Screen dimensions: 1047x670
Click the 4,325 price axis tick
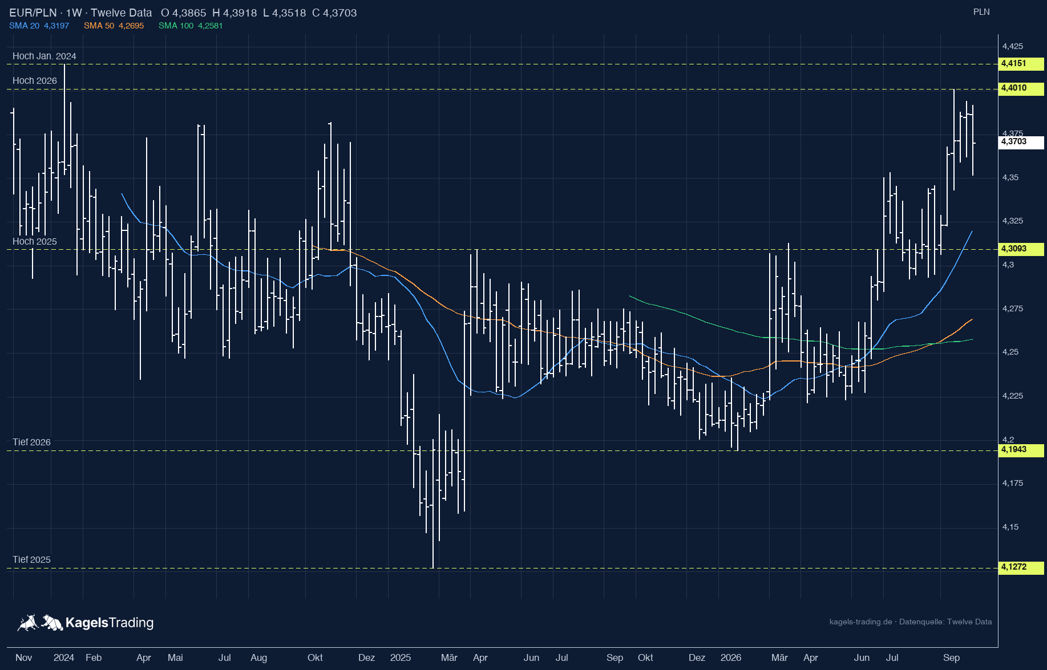coord(1013,221)
